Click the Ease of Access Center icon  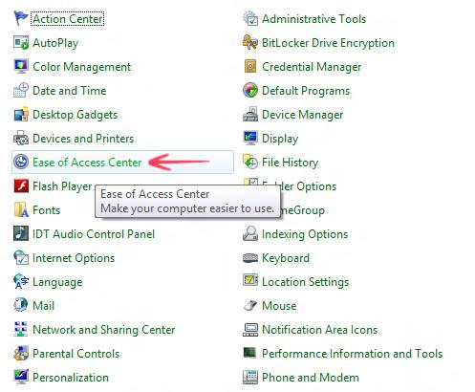[x=21, y=162]
